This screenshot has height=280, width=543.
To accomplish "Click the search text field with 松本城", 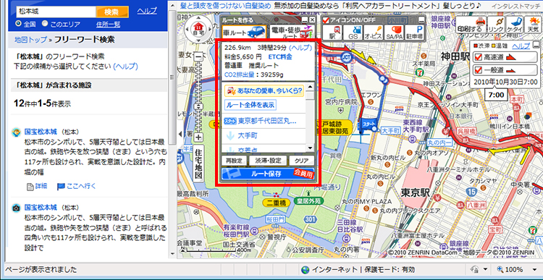I will pos(56,12).
